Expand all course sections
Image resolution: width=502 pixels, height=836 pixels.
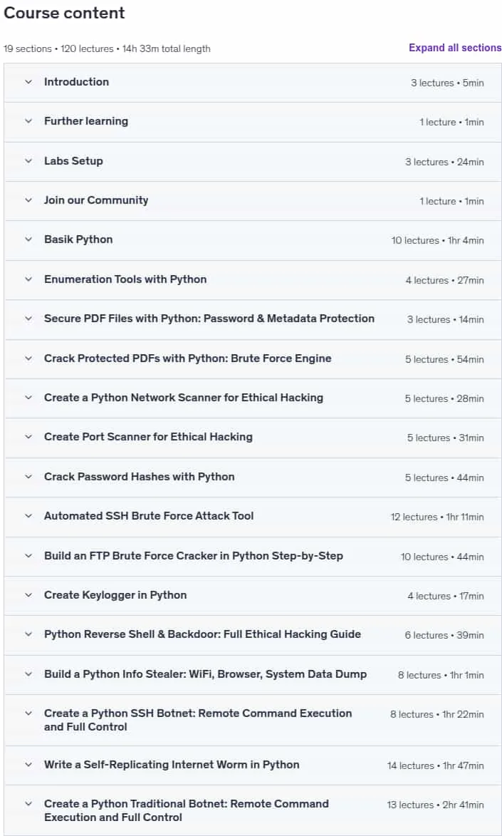pos(454,48)
